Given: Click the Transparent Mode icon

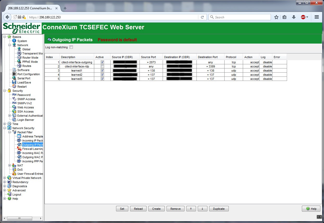Looking at the screenshot, I should pyautogui.click(x=19, y=53).
